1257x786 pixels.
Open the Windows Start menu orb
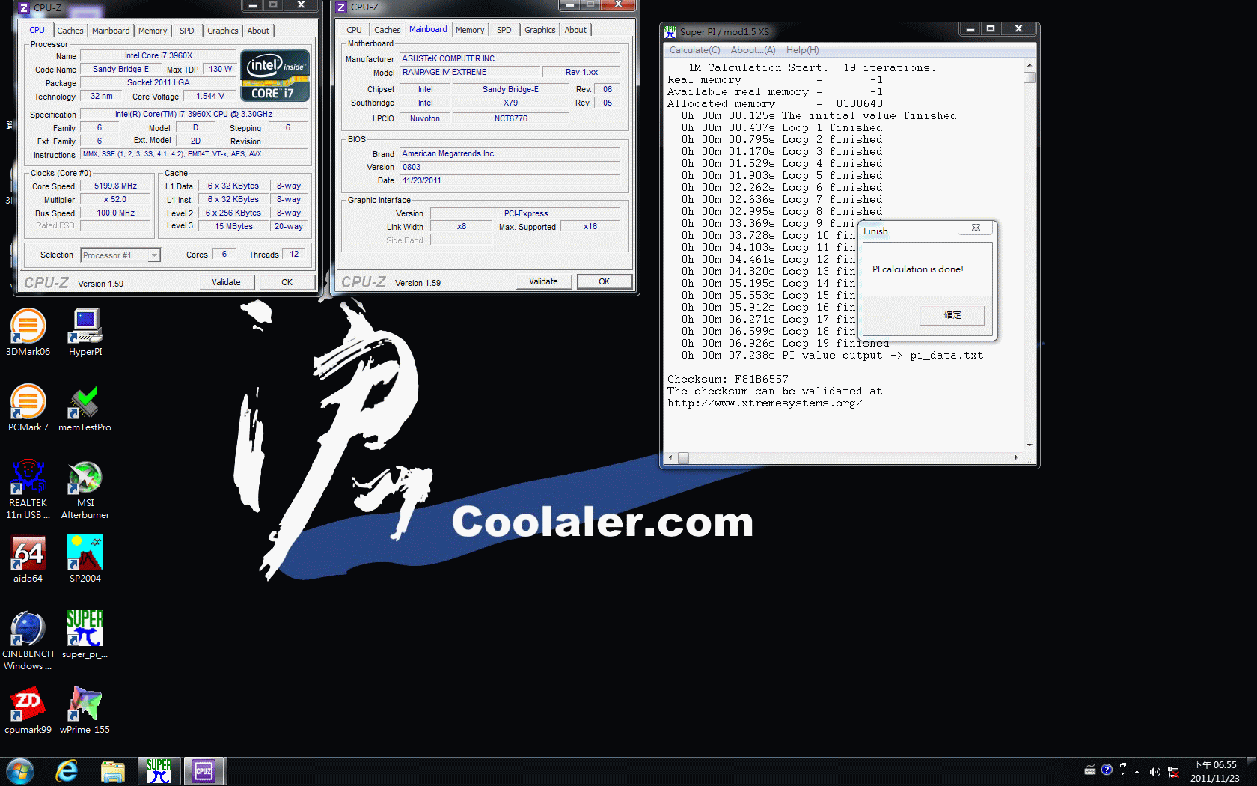[x=20, y=771]
